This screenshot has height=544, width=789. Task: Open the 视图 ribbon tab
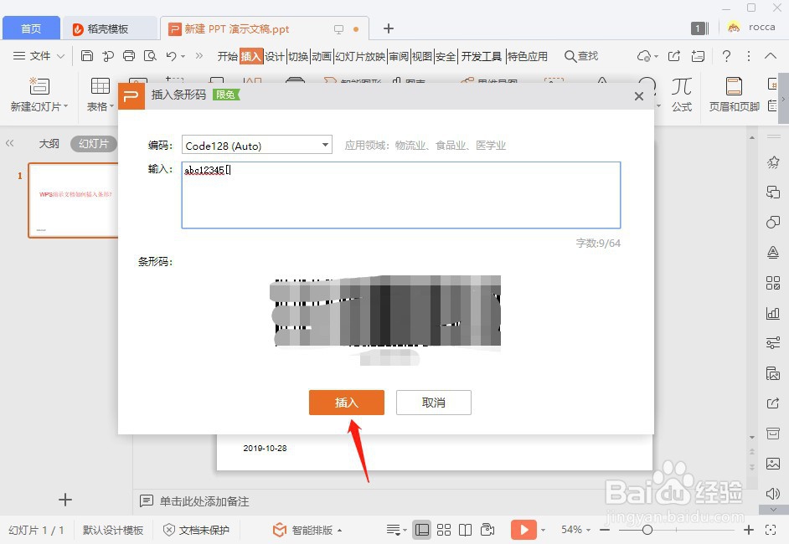click(421, 56)
